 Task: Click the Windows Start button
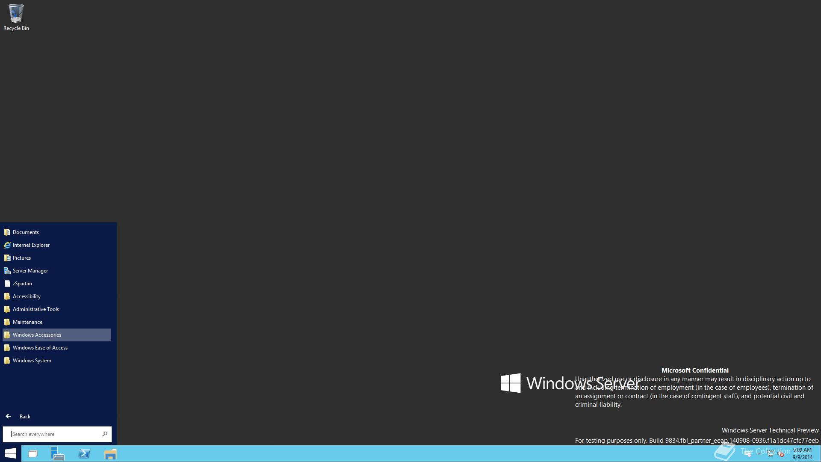point(10,453)
